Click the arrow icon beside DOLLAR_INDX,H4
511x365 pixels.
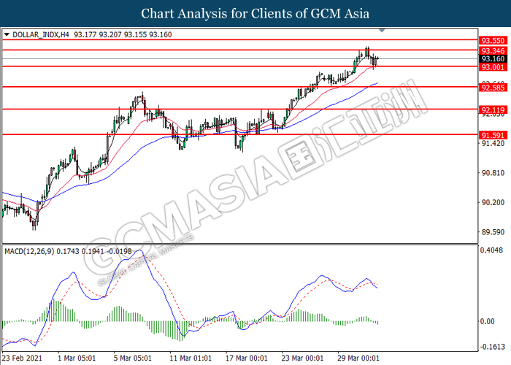[x=7, y=34]
